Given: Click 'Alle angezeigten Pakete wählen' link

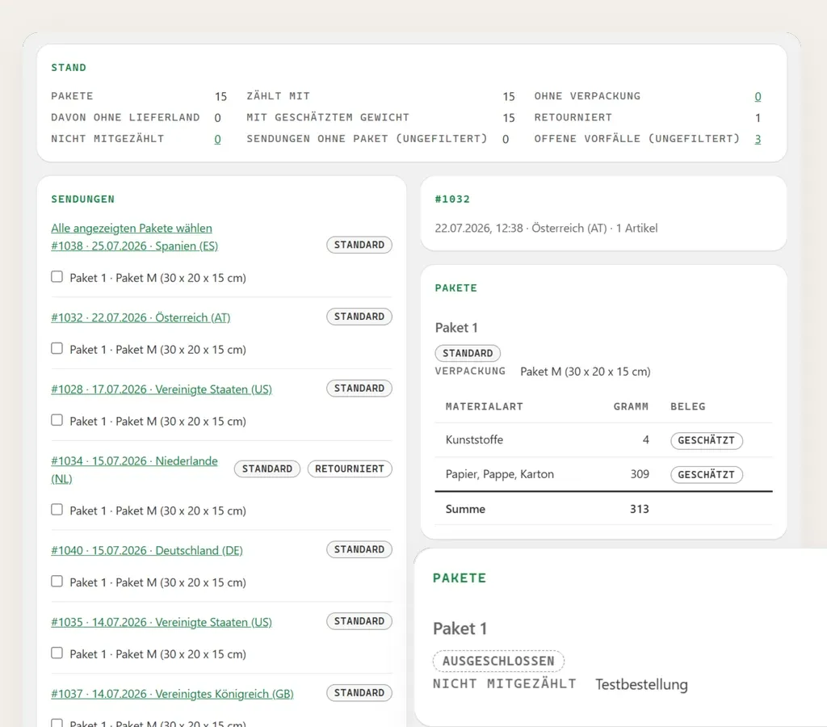Looking at the screenshot, I should pyautogui.click(x=132, y=229).
